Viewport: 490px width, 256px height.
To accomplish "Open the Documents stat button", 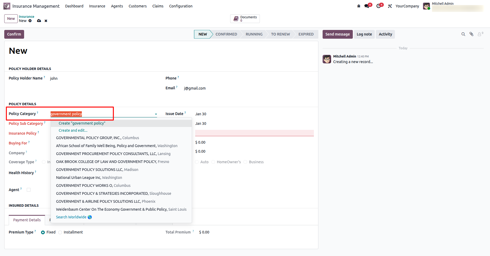I will coord(245,19).
